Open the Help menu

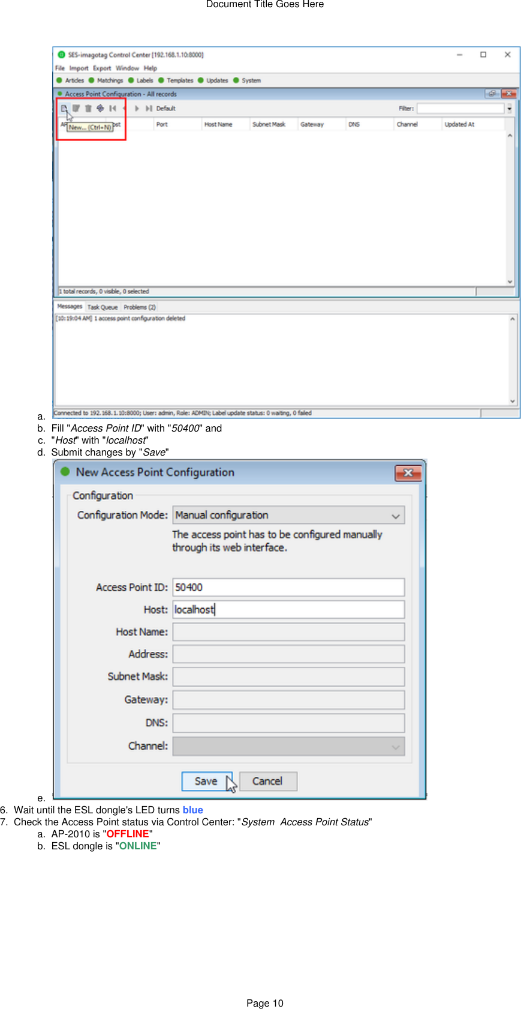(x=150, y=68)
